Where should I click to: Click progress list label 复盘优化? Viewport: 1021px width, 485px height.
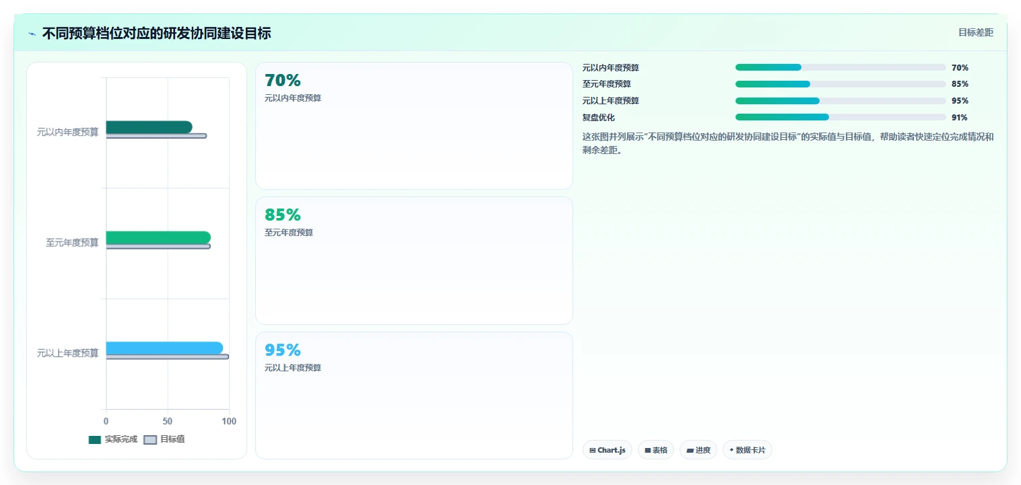pyautogui.click(x=599, y=118)
